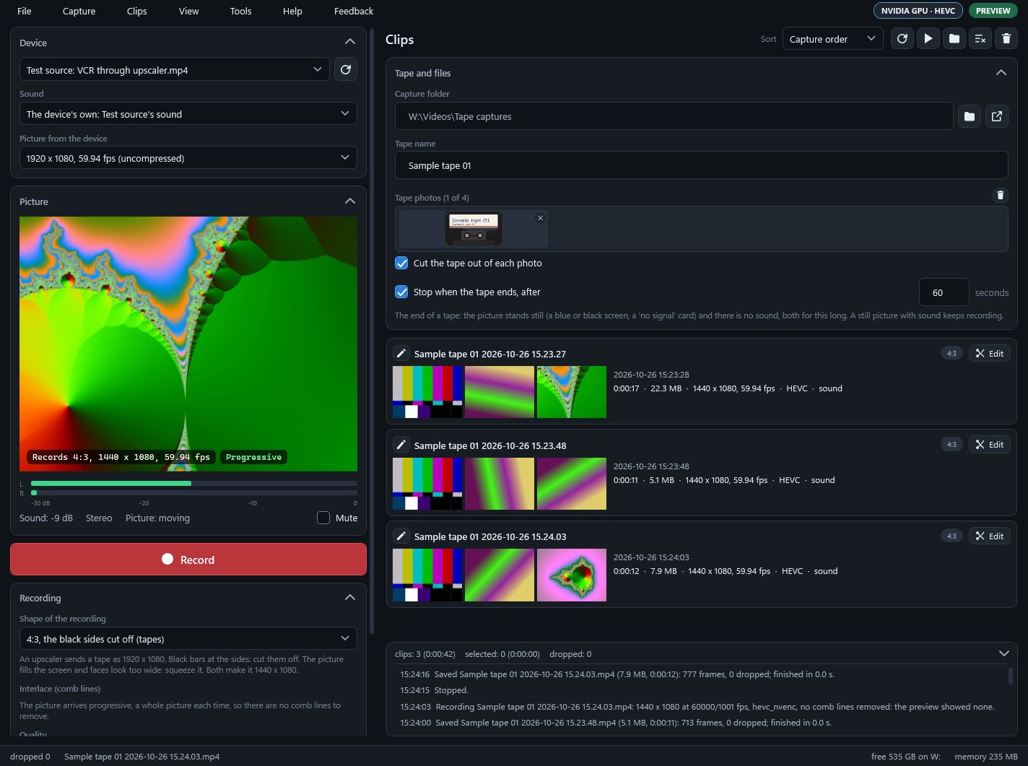
Task: Toggle 'Cut the tape out of each photo'
Action: pyautogui.click(x=402, y=263)
